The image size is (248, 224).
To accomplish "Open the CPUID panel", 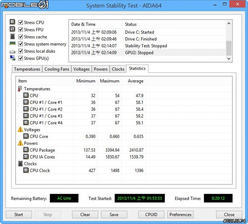I will tap(151, 215).
